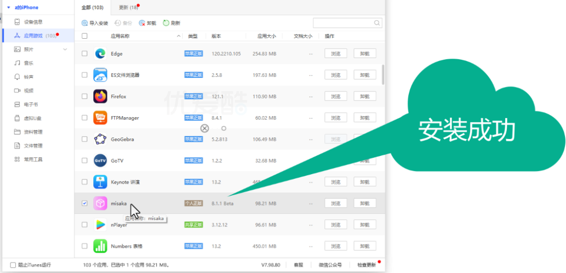The image size is (566, 273).
Task: Click the 检查更新 check update link
Action: click(366, 265)
